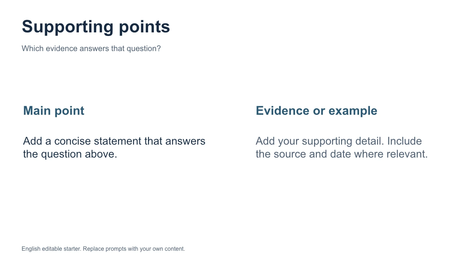Screen dimensions: 461x259
Task: Click 'the question above.' line in left column
Action: pyautogui.click(x=70, y=154)
